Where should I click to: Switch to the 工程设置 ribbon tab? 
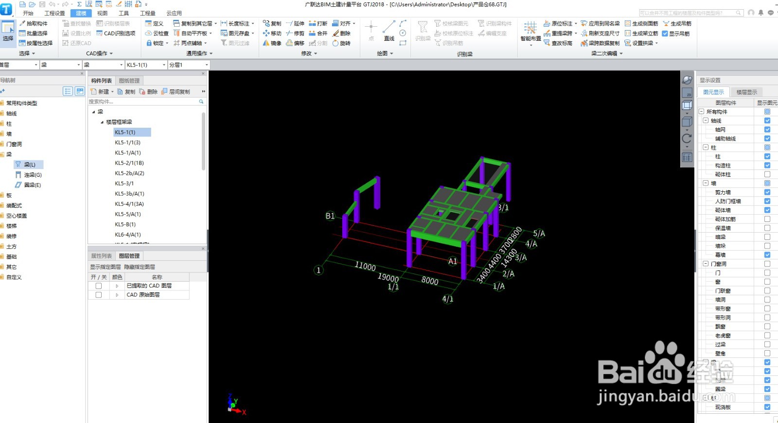(x=54, y=13)
